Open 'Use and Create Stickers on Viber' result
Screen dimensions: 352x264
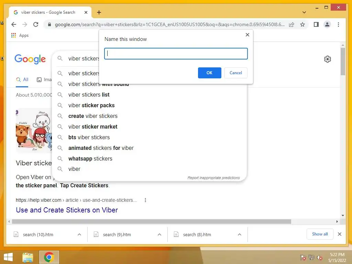(x=67, y=210)
